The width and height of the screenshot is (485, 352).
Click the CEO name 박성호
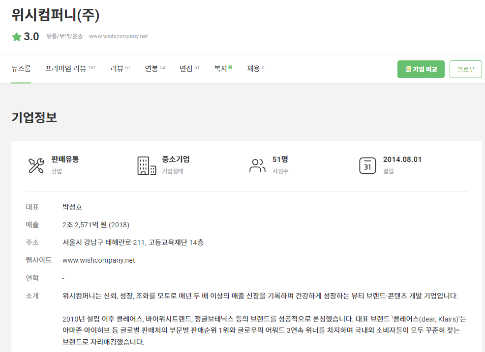point(72,207)
